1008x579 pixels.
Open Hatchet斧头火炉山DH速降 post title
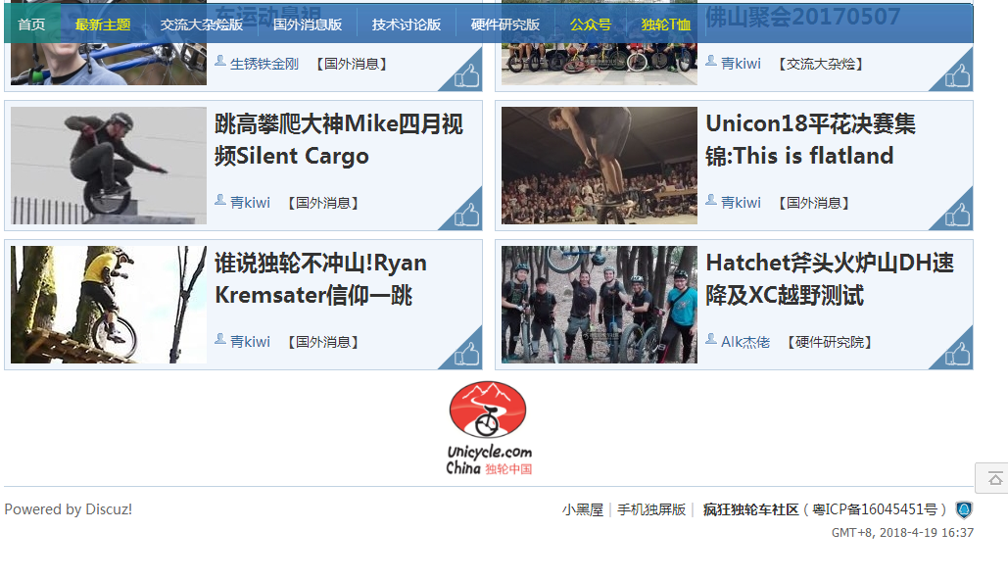(830, 279)
